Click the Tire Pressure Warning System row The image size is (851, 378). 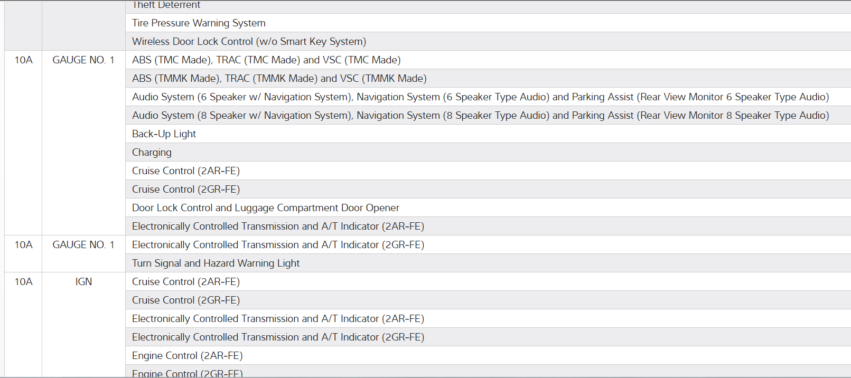click(199, 23)
